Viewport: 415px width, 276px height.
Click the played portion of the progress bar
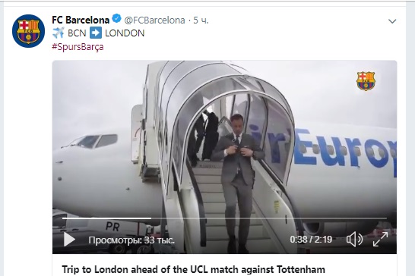pyautogui.click(x=106, y=218)
